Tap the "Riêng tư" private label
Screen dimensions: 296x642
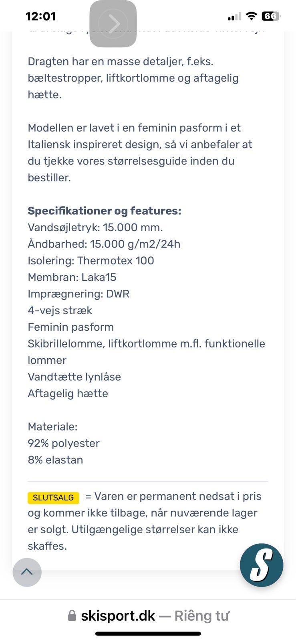[201, 616]
